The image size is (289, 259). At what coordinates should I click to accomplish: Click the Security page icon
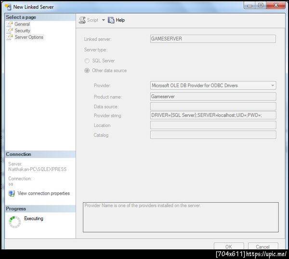pos(10,31)
